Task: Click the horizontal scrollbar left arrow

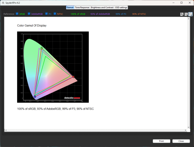Action: [6, 130]
